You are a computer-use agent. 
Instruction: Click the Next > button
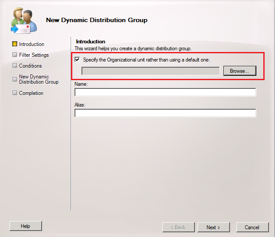click(214, 227)
